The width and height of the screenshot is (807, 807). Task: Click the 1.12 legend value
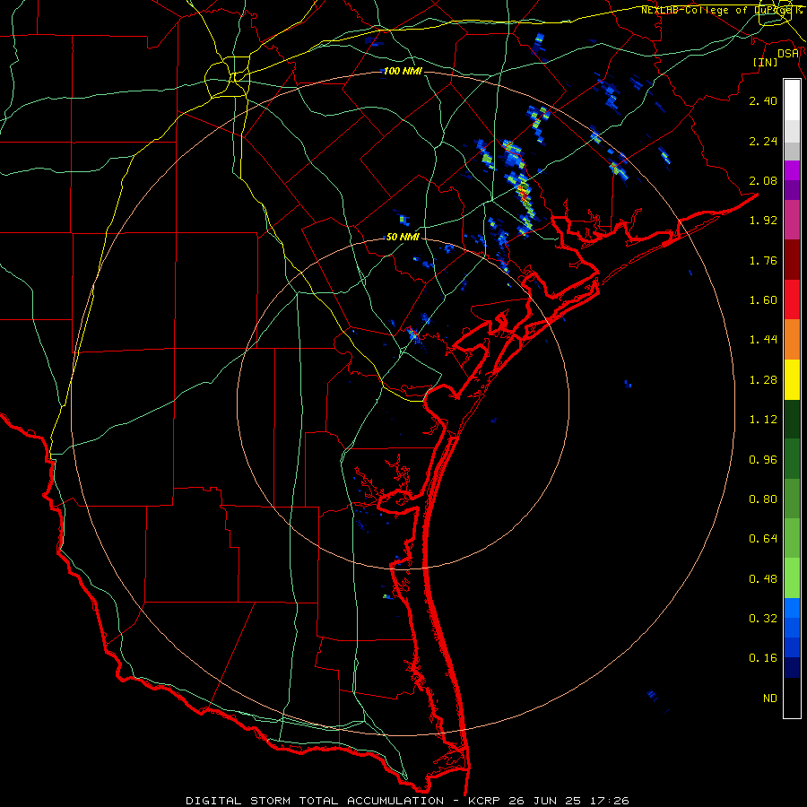(763, 420)
